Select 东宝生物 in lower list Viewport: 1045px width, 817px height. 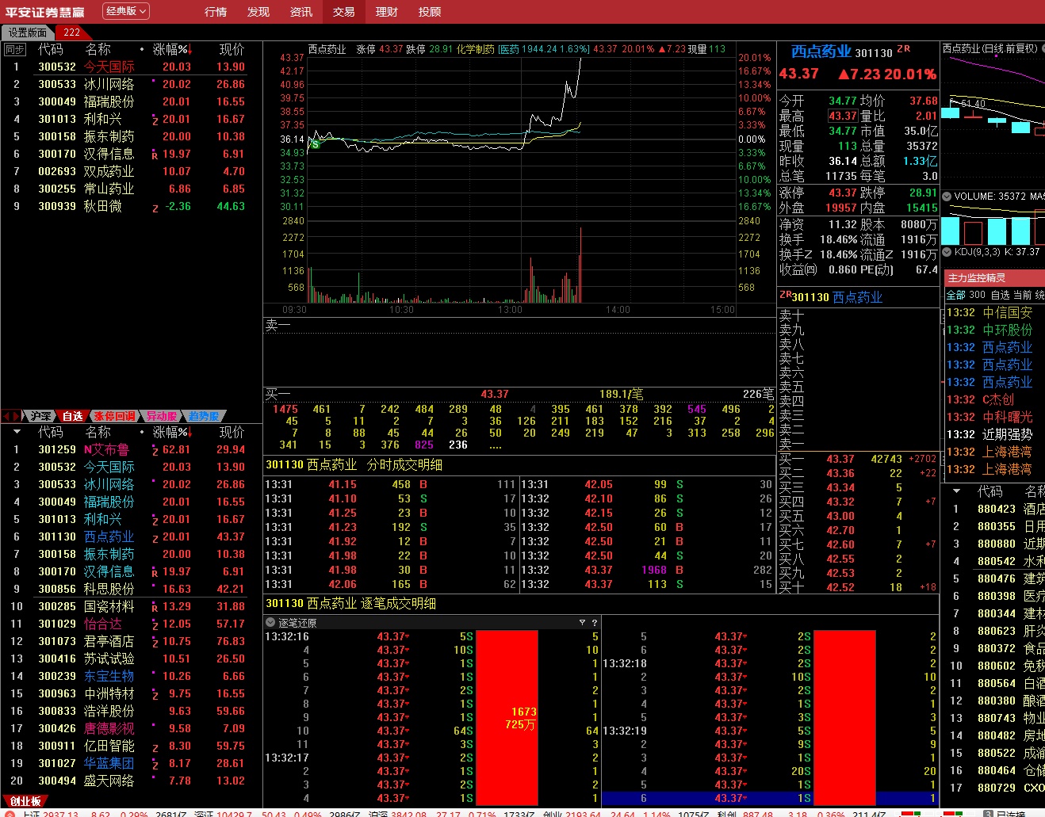pos(109,677)
